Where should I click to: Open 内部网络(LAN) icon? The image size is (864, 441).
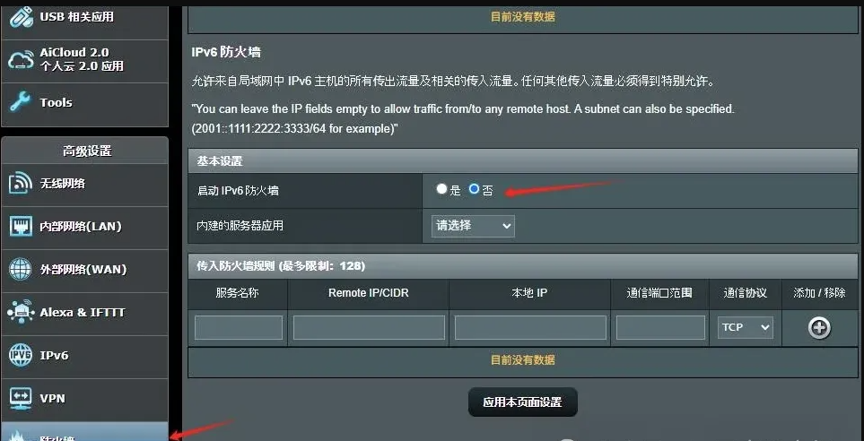pos(21,226)
